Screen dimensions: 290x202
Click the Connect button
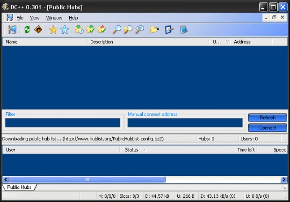pyautogui.click(x=268, y=128)
